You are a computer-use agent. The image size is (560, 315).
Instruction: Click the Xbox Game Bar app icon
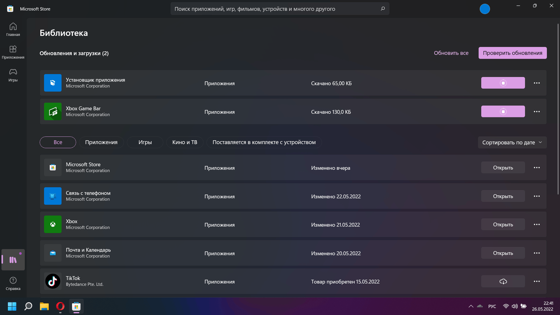(x=53, y=111)
